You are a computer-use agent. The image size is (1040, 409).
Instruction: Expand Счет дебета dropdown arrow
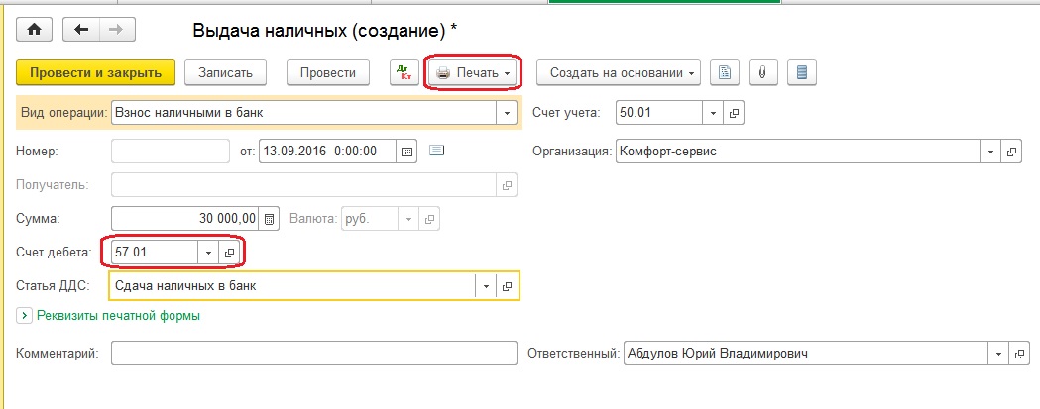click(208, 253)
